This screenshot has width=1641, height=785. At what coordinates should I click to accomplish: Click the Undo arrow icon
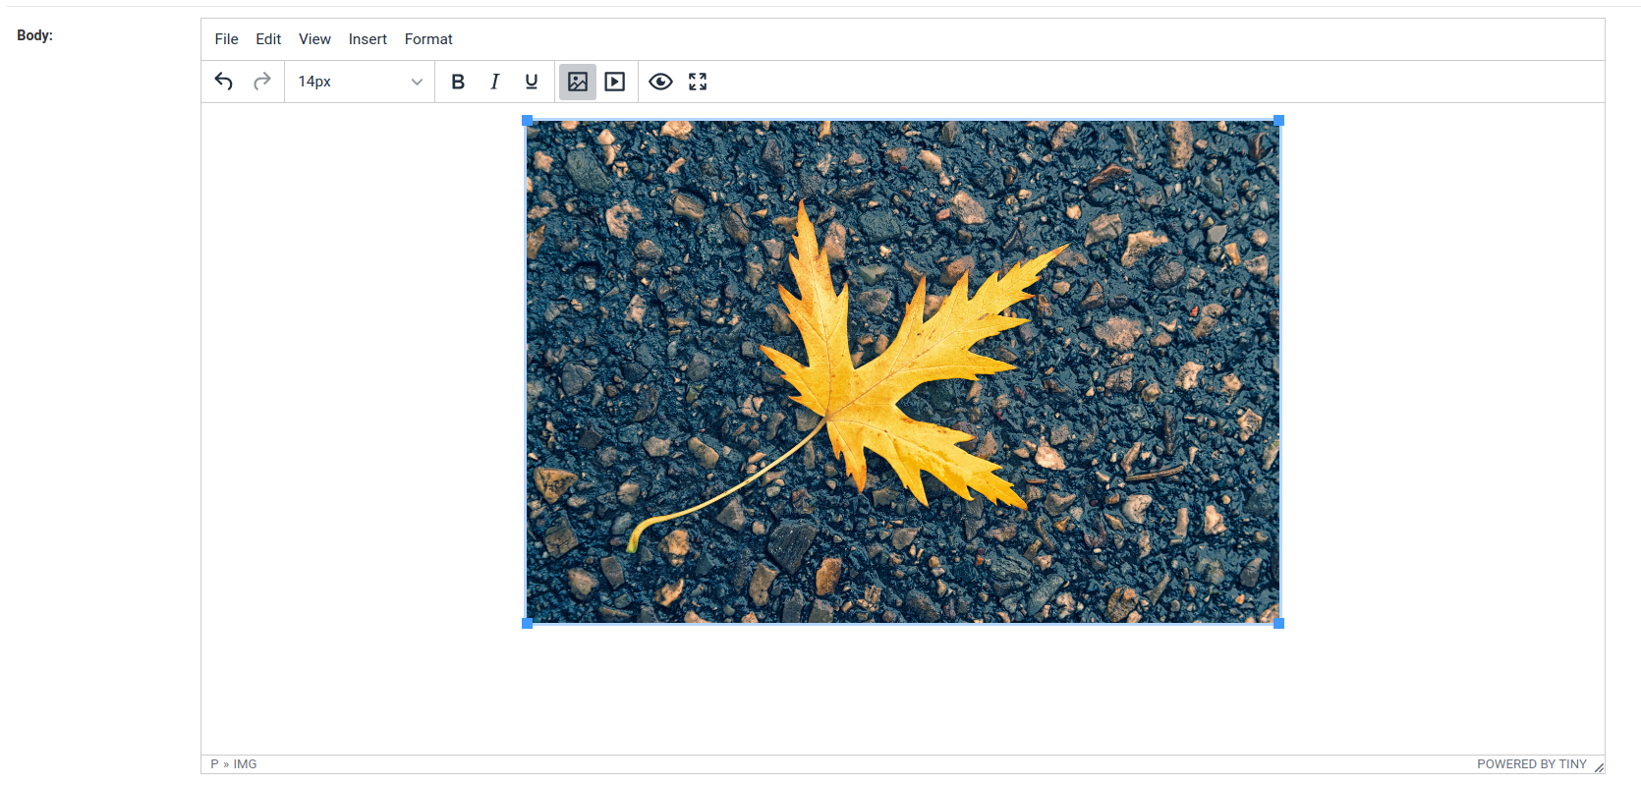pyautogui.click(x=224, y=82)
